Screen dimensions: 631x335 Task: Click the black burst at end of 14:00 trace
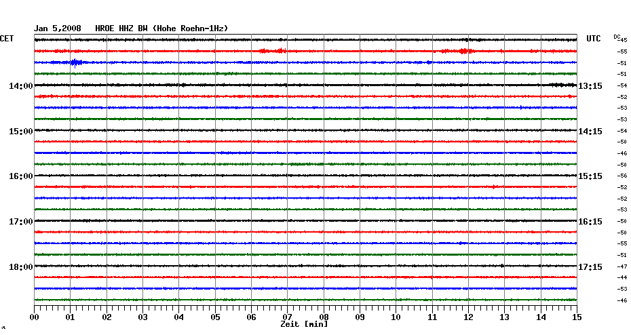[562, 85]
